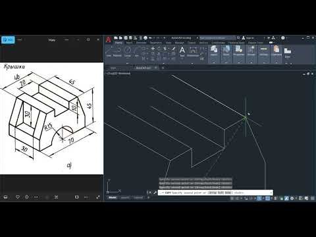Click the blue button in Photos window top-left
Image resolution: width=316 pixels, height=237 pixels.
coord(8,40)
